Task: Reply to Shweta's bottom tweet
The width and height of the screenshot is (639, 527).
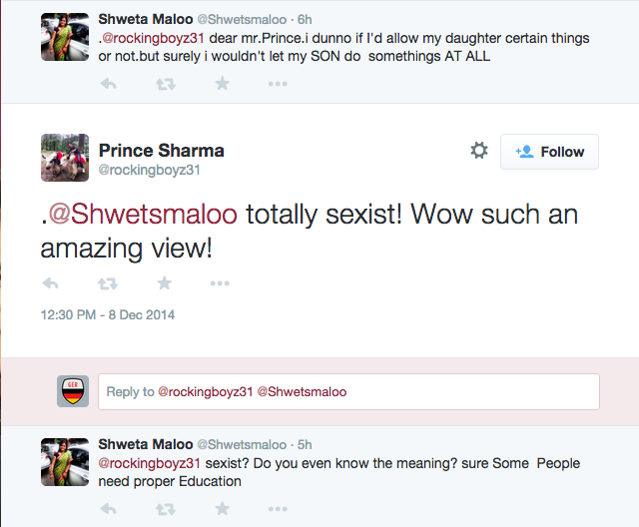Action: [x=108, y=509]
